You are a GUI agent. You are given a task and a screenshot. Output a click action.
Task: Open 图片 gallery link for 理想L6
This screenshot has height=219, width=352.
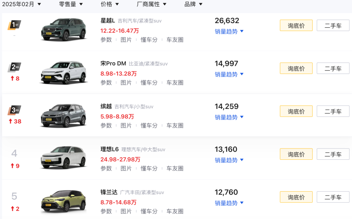126,168
